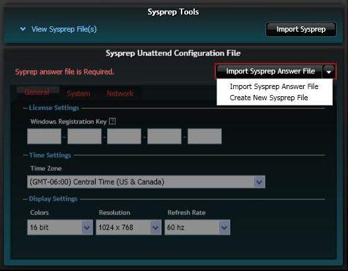Click the Import Sysprep button
This screenshot has width=348, height=271.
click(300, 29)
